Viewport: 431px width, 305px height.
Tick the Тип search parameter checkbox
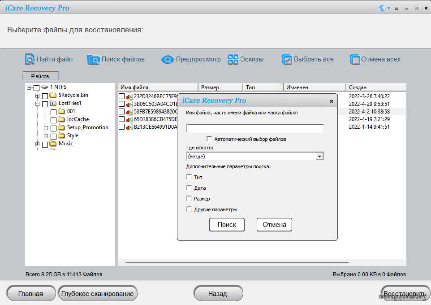189,177
